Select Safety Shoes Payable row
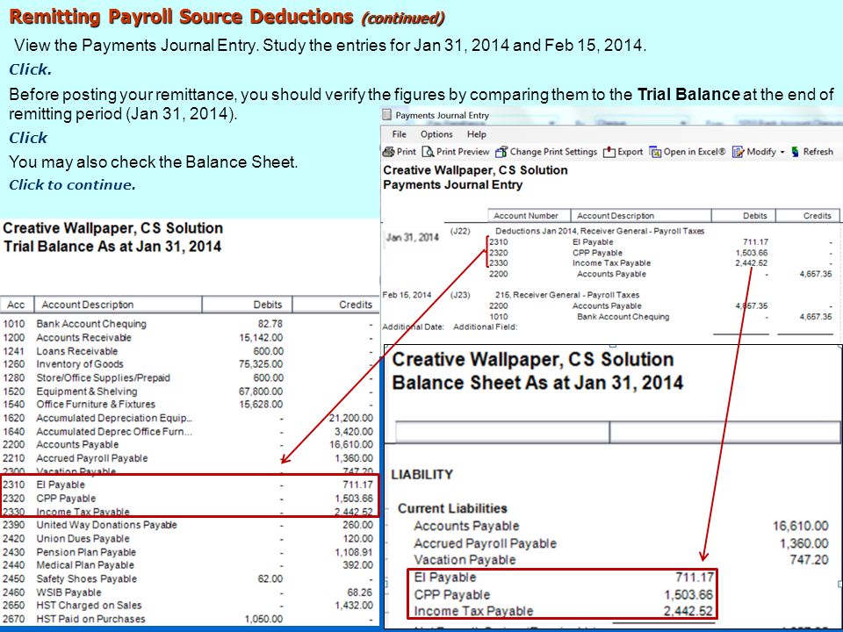The height and width of the screenshot is (632, 843). pos(188,578)
